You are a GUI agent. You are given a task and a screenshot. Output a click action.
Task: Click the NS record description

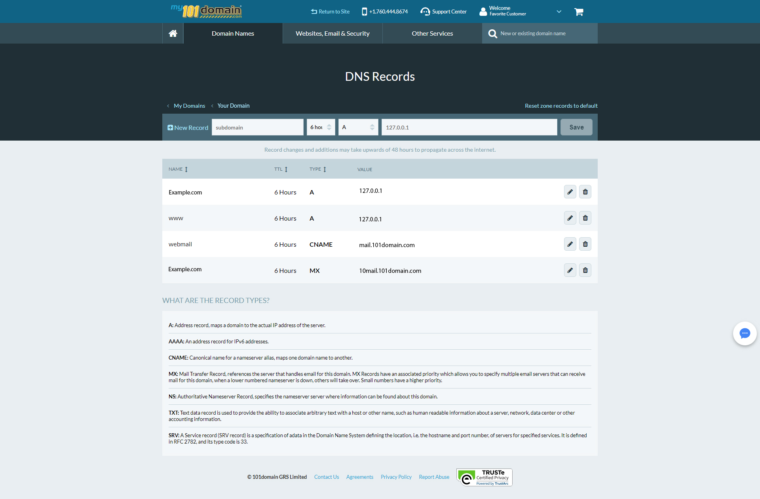pyautogui.click(x=303, y=396)
